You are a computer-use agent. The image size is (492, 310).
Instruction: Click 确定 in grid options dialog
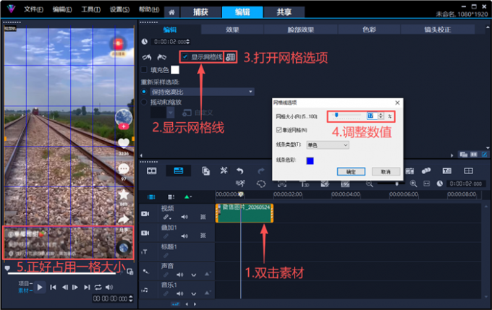(351, 171)
